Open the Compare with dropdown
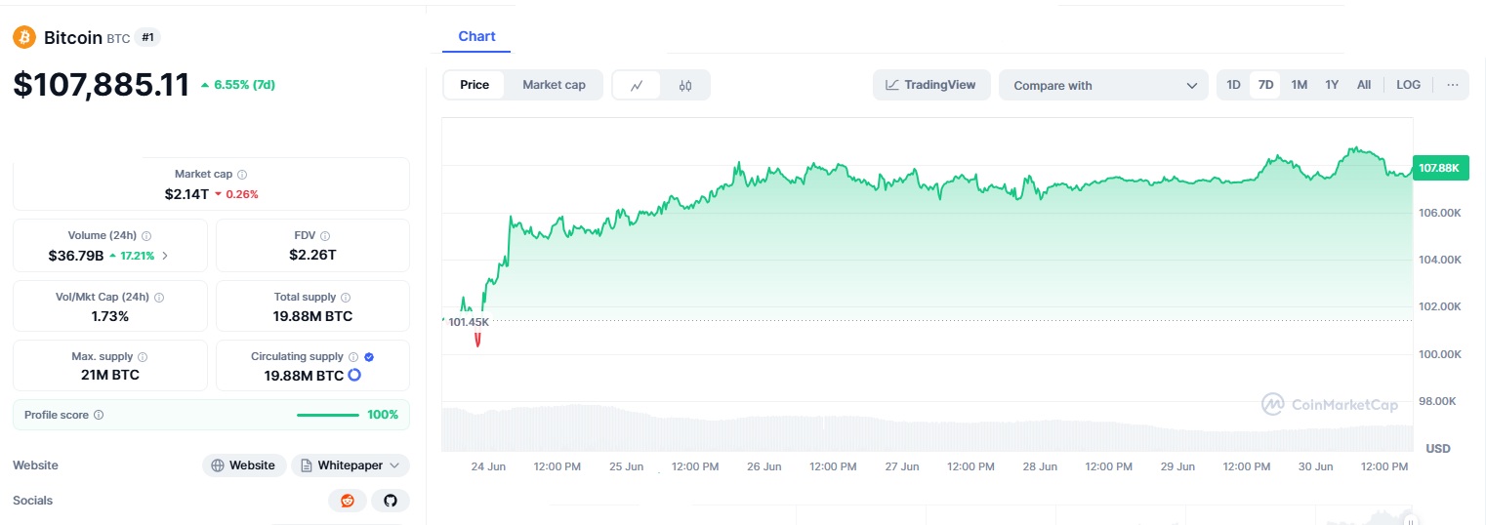1486x525 pixels. 1103,85
